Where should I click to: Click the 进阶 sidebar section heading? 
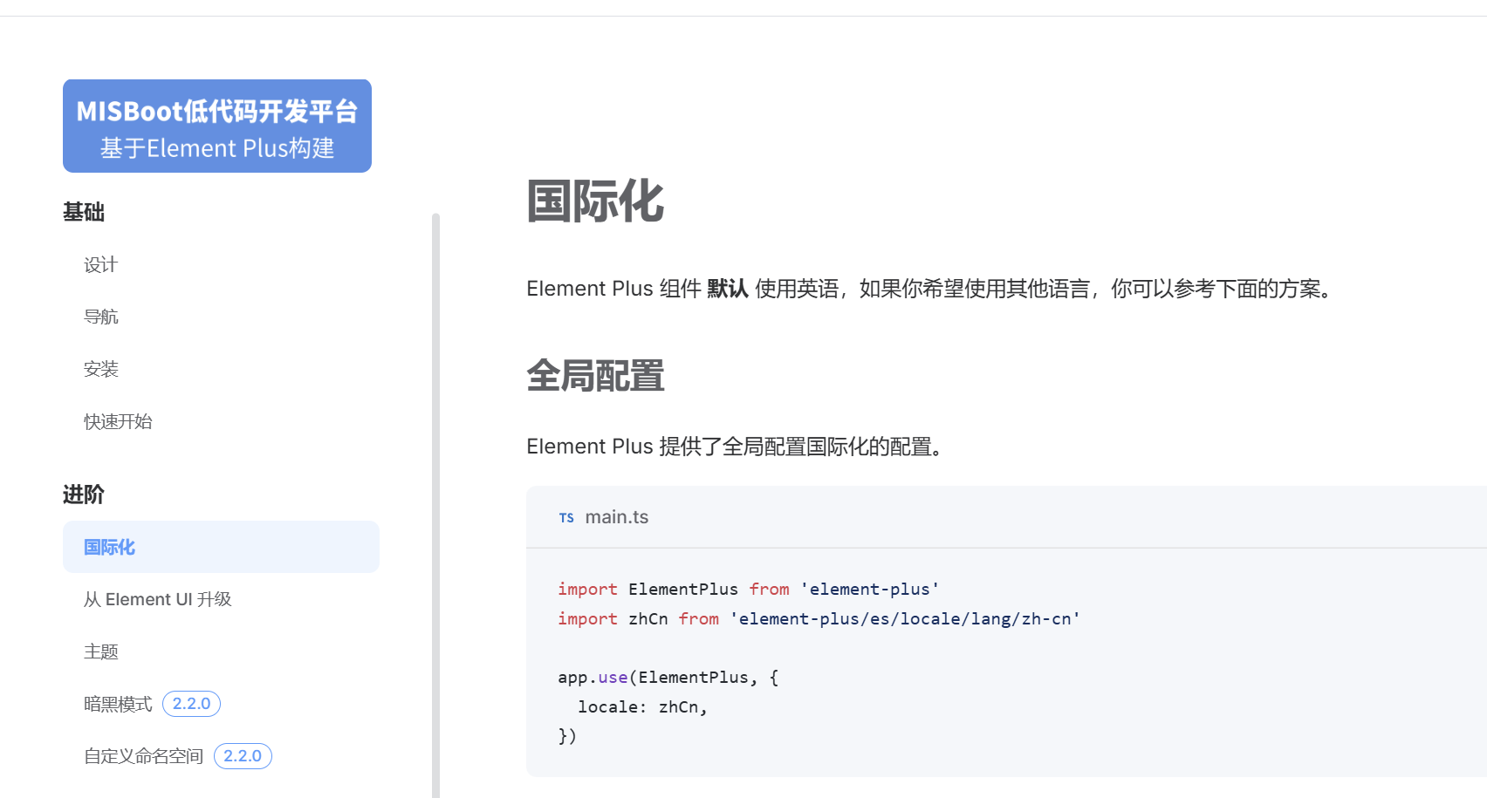click(x=84, y=494)
